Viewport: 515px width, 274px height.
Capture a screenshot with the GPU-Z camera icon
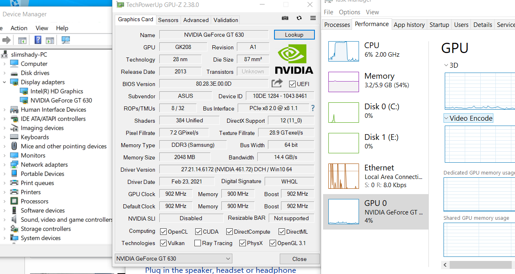[285, 18]
